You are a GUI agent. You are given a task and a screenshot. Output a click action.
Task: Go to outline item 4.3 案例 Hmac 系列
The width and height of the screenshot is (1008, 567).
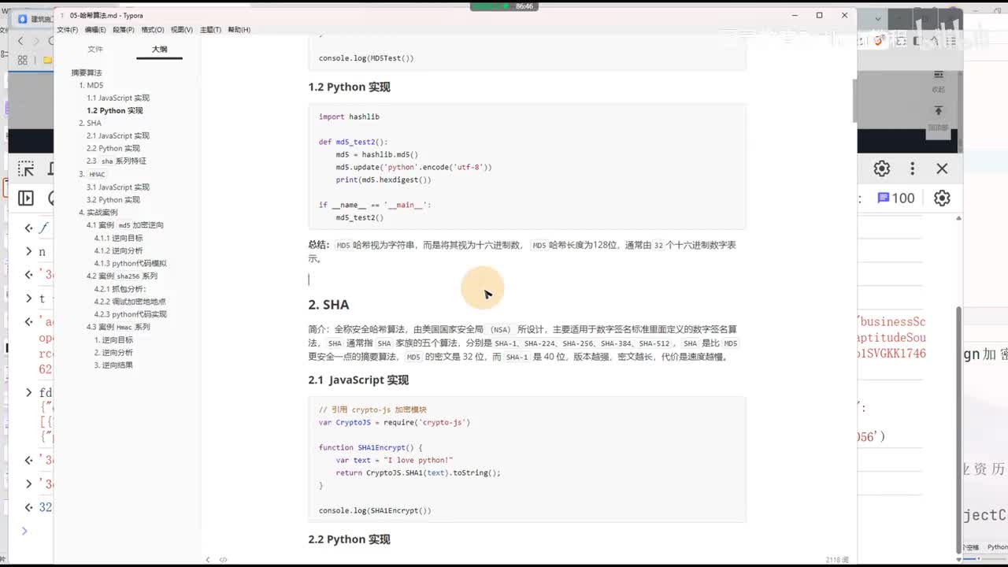pyautogui.click(x=118, y=327)
